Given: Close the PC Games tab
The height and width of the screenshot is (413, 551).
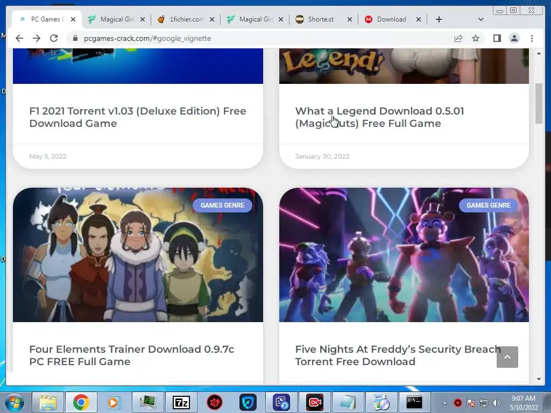Looking at the screenshot, I should coord(73,19).
